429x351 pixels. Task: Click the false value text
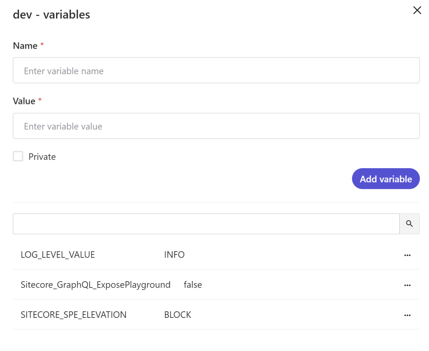click(193, 285)
